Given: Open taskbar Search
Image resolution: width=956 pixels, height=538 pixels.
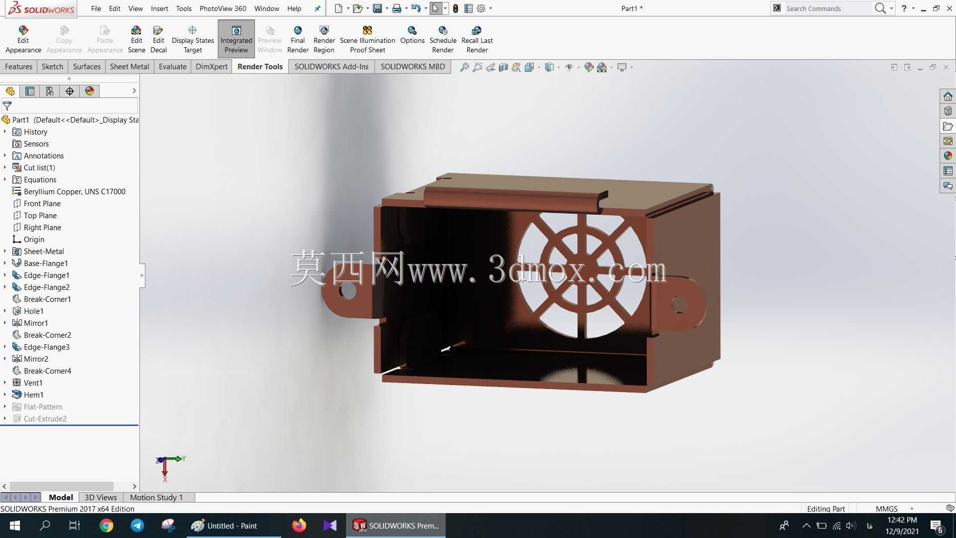Looking at the screenshot, I should click(x=45, y=526).
